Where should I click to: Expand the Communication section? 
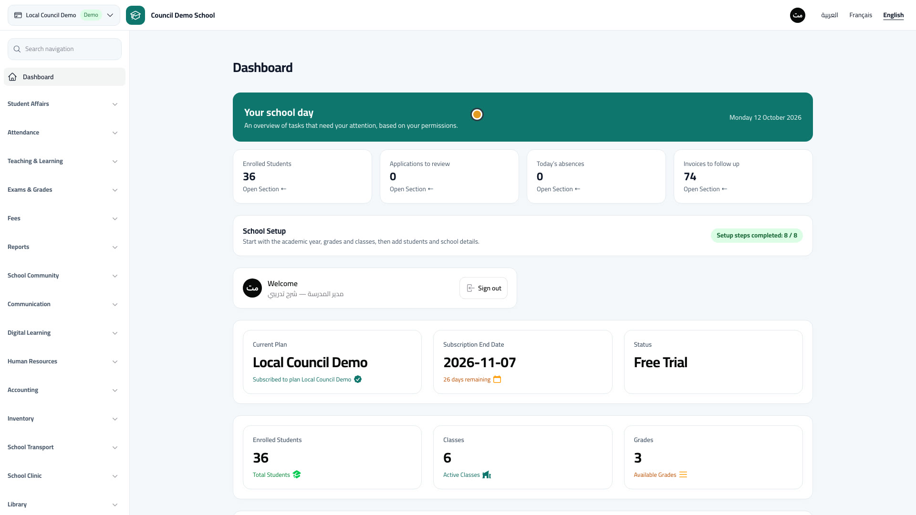(64, 304)
